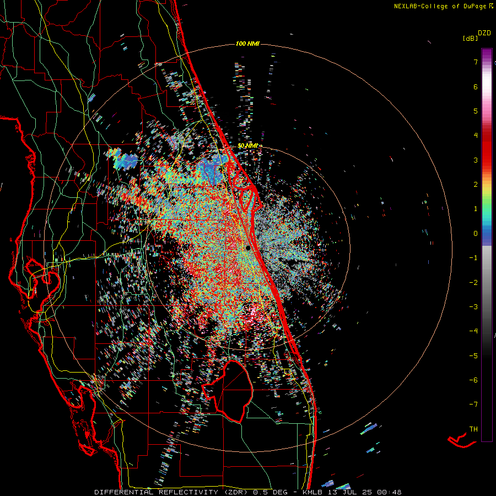496x496 pixels.
Task: Select the 3 dB scale value
Action: pyautogui.click(x=476, y=160)
